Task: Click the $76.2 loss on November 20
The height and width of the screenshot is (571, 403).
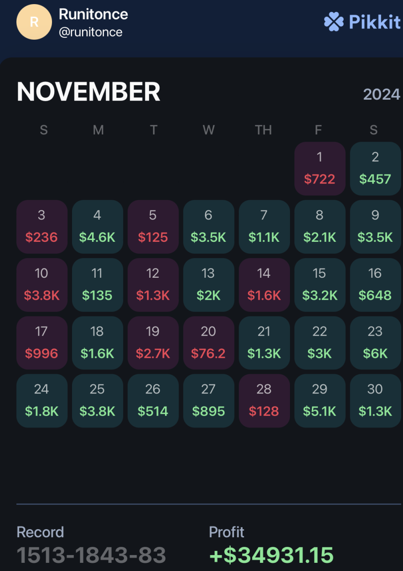Action: pos(208,353)
